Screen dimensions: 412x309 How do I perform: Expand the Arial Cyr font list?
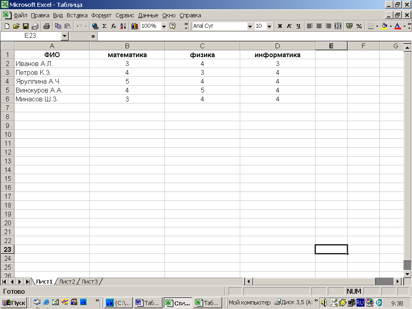click(249, 26)
